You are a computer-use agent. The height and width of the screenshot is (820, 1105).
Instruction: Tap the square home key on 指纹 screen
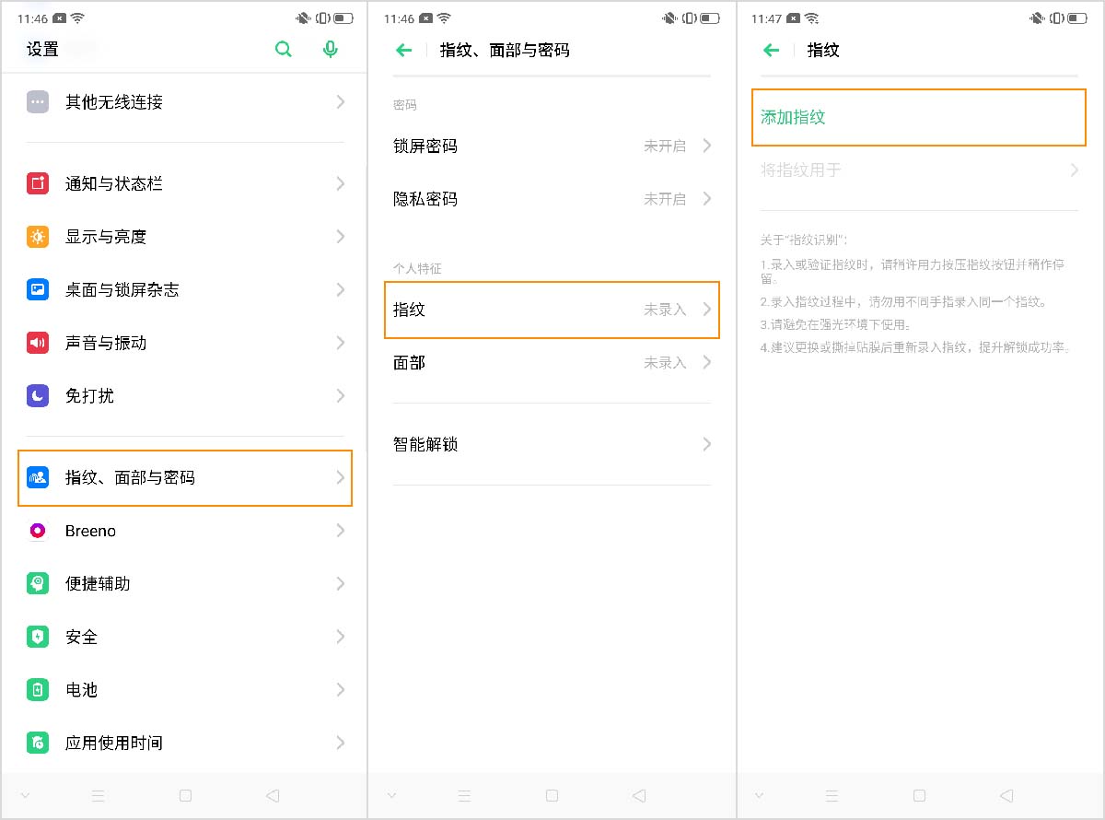point(919,795)
